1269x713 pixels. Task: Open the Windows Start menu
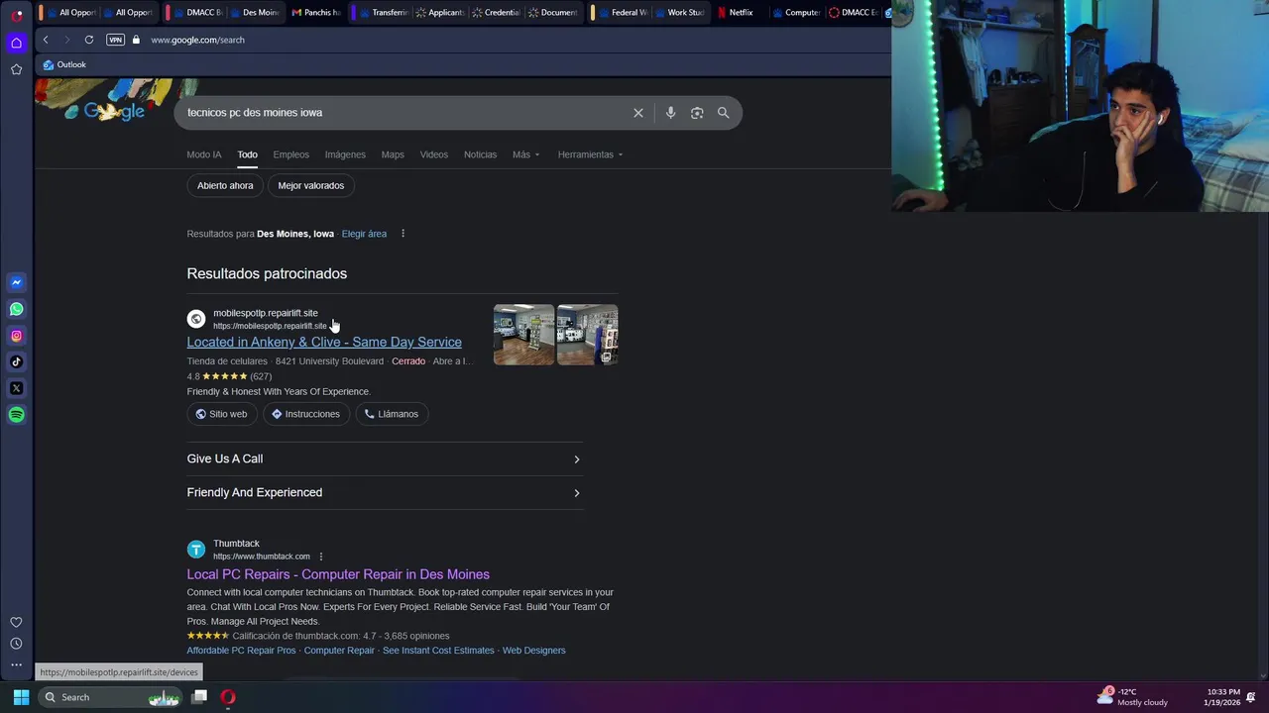(x=21, y=697)
